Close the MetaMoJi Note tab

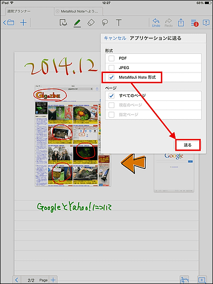(57, 11)
